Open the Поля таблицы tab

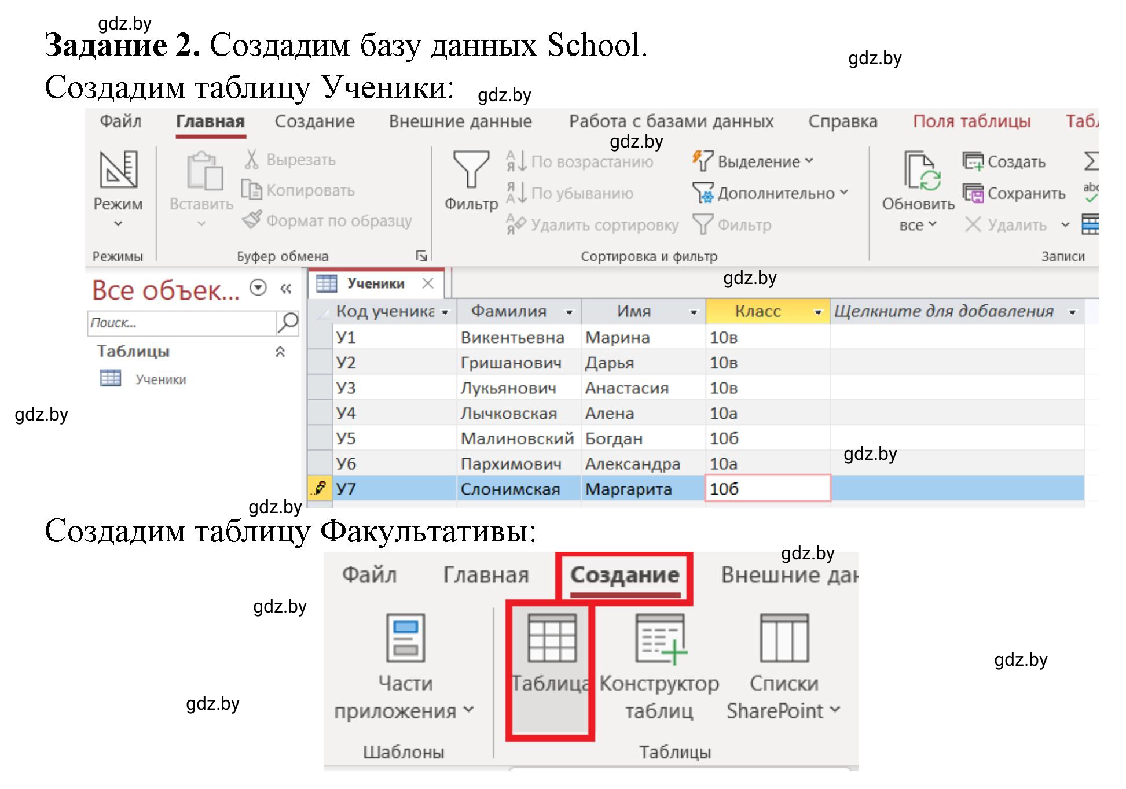[972, 121]
